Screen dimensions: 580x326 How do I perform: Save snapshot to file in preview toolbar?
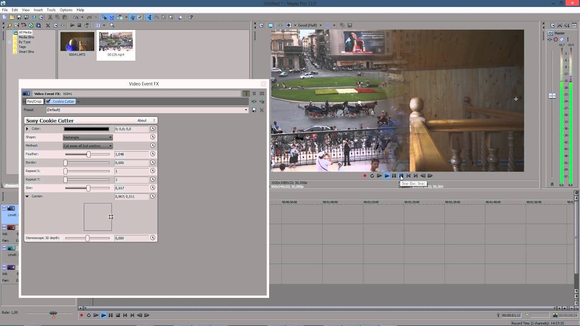point(350,25)
